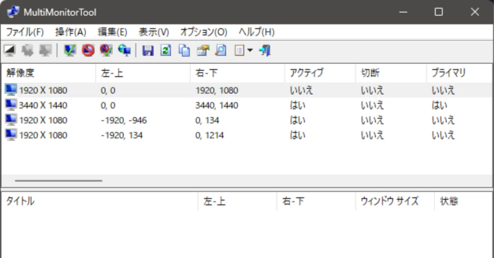Exit the application using the door icon
Viewport: 494px width, 258px height.
point(265,50)
